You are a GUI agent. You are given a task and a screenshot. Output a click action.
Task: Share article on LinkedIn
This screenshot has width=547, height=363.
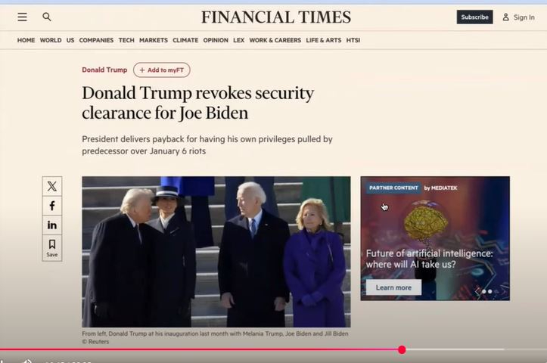tap(52, 225)
